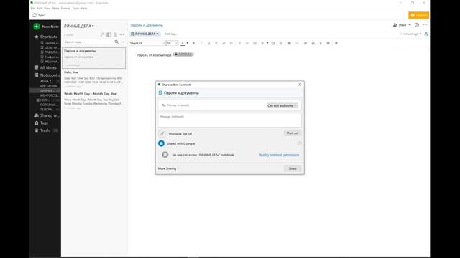This screenshot has width=460, height=258.
Task: Click the Search notes field
Action: click(88, 42)
